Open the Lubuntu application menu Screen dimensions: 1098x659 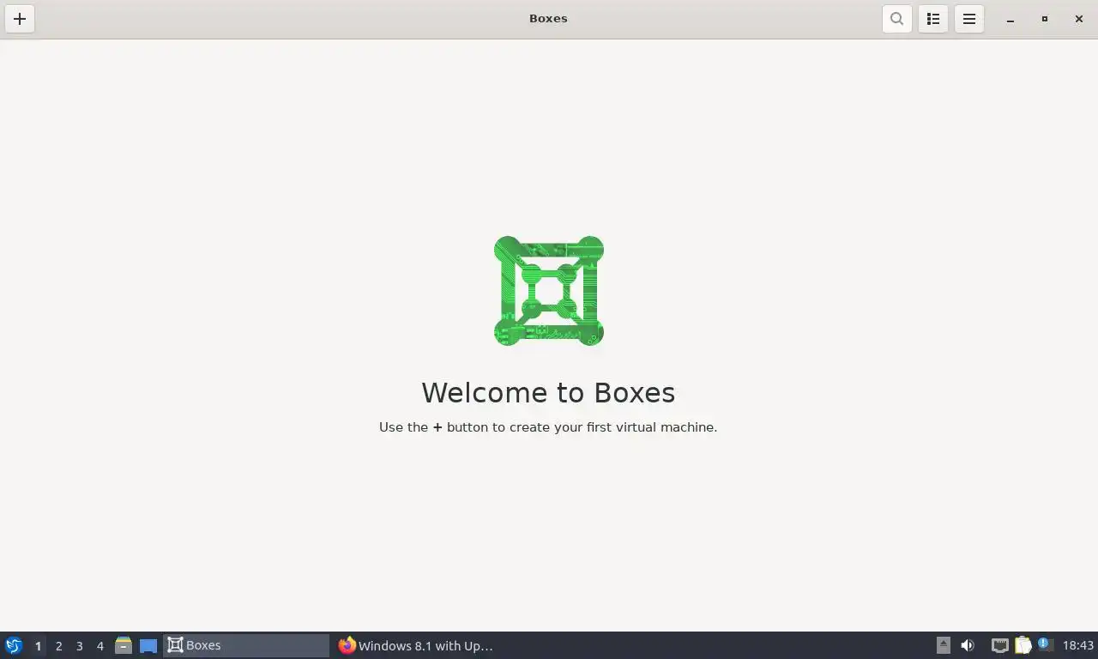(x=14, y=645)
